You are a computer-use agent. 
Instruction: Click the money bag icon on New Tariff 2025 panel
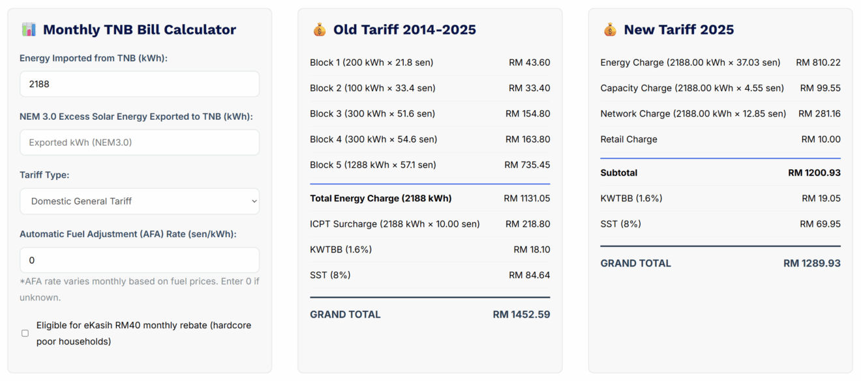(x=607, y=29)
